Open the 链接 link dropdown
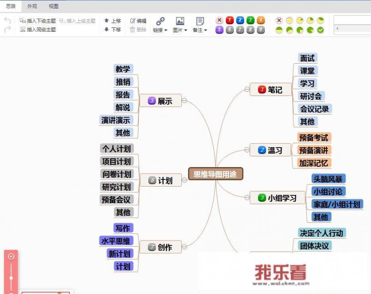371x294 pixels. pos(160,30)
